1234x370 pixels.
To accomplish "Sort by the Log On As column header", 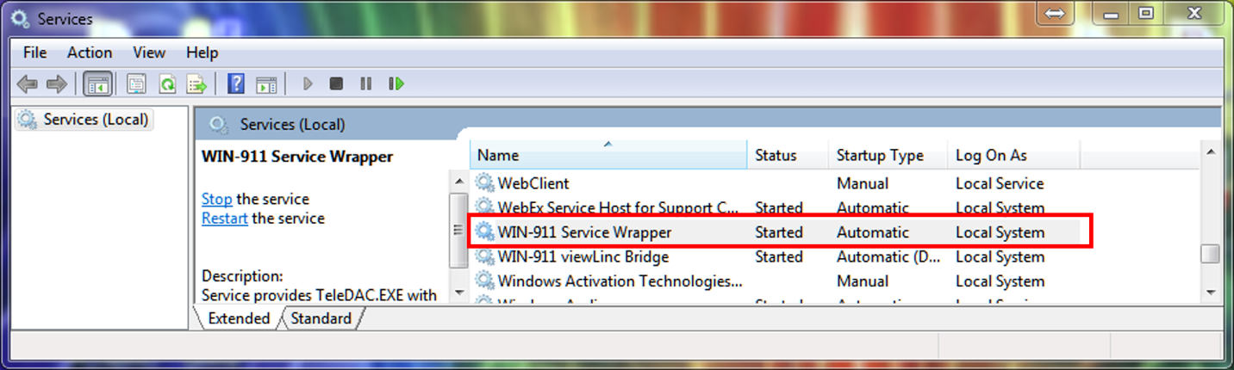I will coord(1013,156).
